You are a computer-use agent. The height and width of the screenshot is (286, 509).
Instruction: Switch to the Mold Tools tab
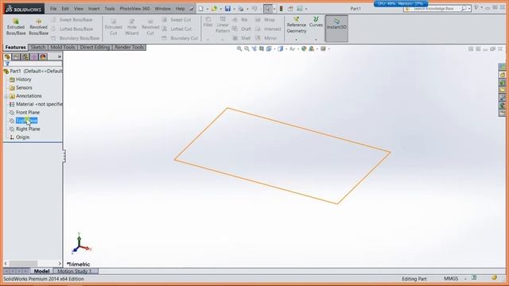(x=63, y=48)
